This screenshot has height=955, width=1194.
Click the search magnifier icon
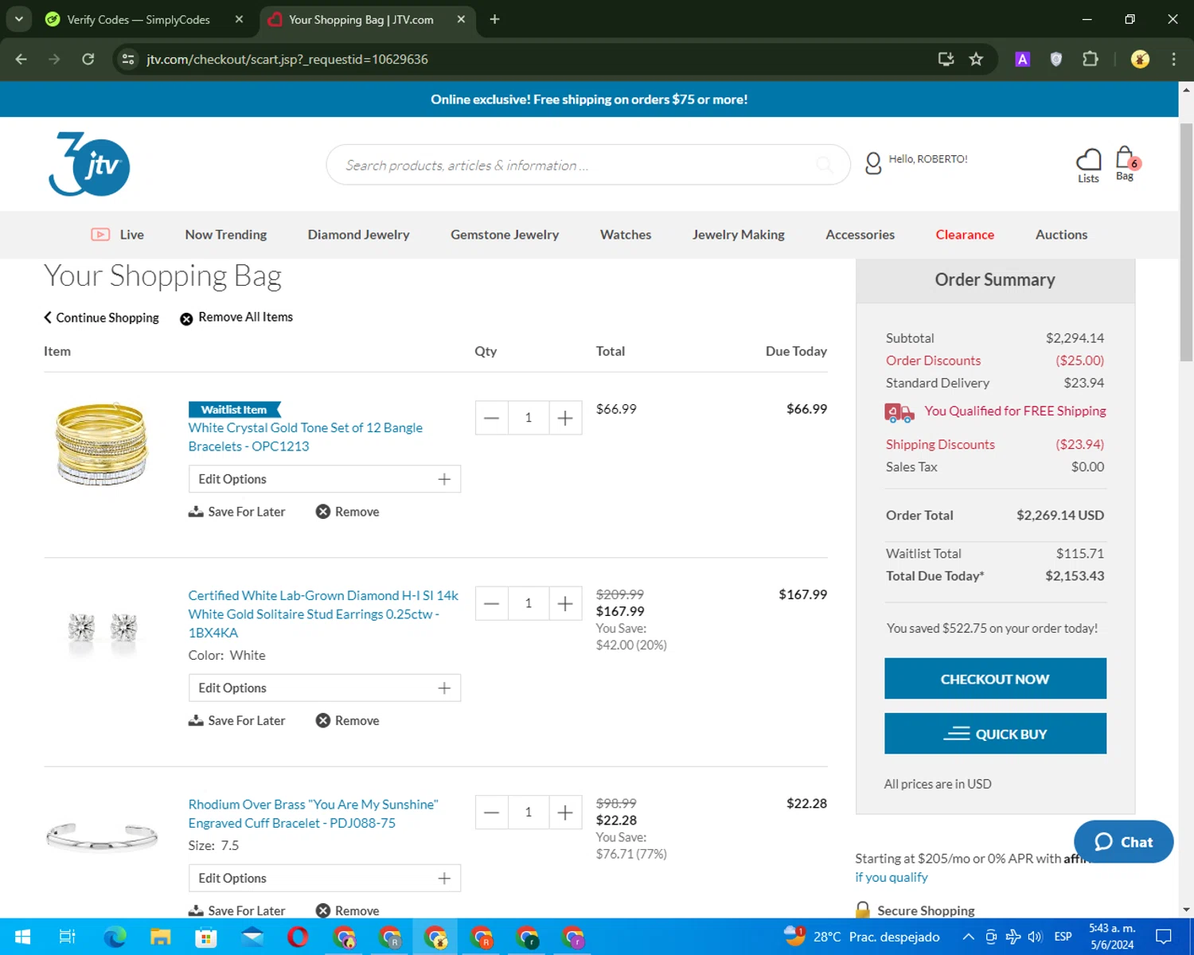tap(825, 165)
